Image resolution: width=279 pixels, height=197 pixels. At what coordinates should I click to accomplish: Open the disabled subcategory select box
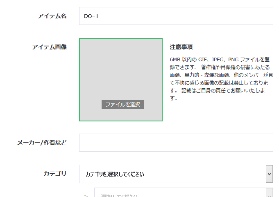180,193
